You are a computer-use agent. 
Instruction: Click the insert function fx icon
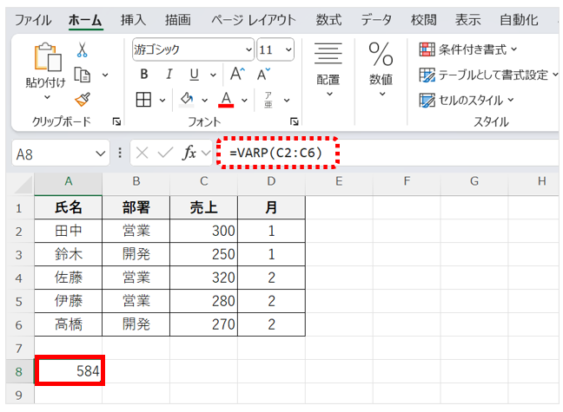pyautogui.click(x=189, y=153)
